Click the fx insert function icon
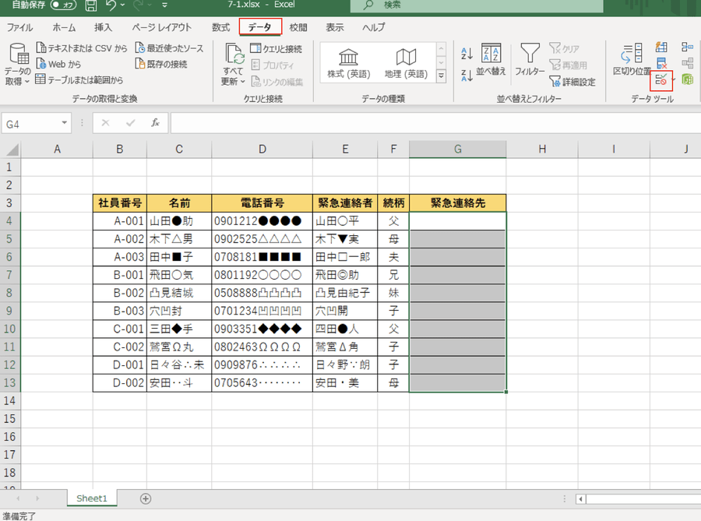Screen dimensions: 701x521 [x=155, y=123]
